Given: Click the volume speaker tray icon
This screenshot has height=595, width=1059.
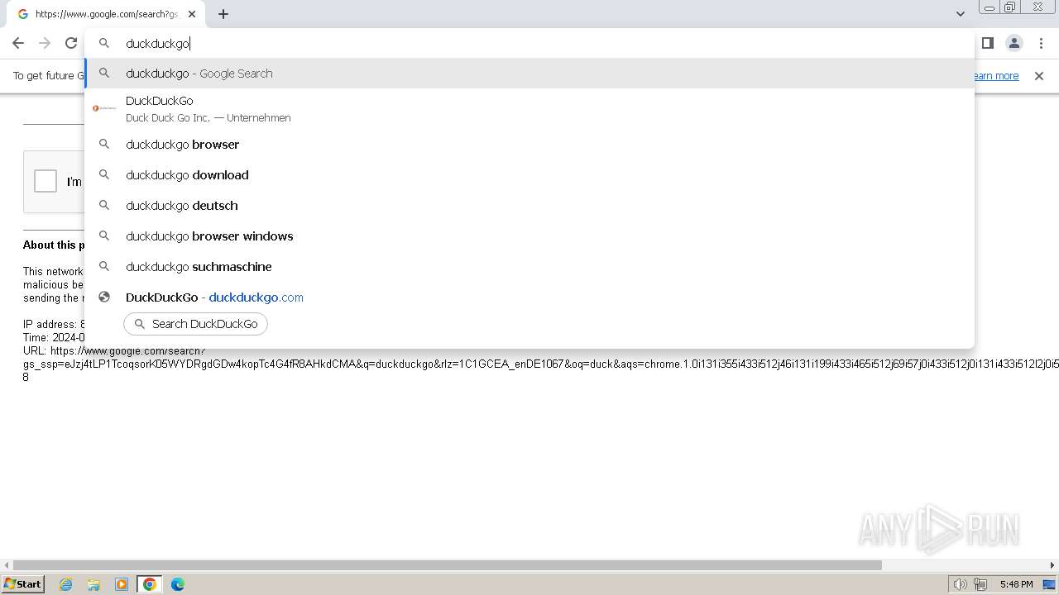Looking at the screenshot, I should pyautogui.click(x=960, y=584).
